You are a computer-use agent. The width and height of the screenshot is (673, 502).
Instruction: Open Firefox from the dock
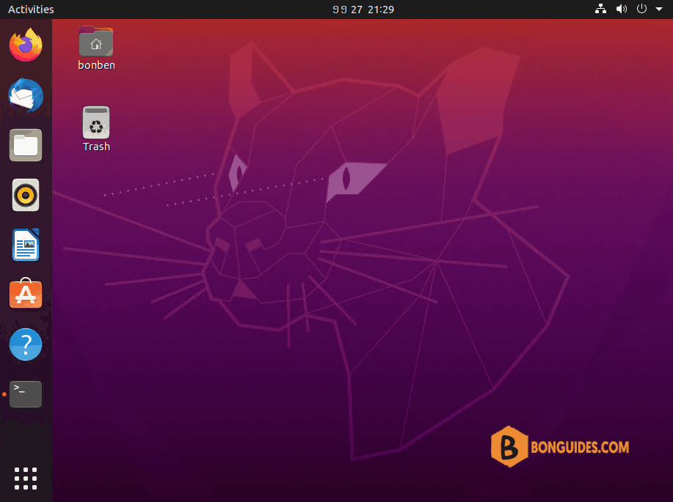point(26,45)
